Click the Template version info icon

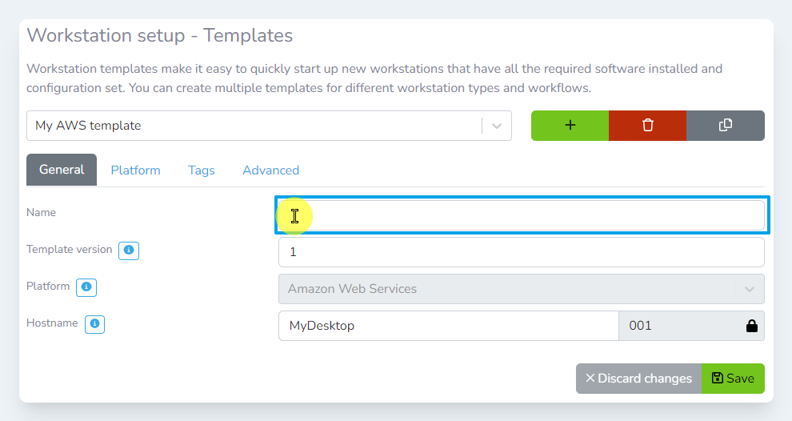point(129,251)
